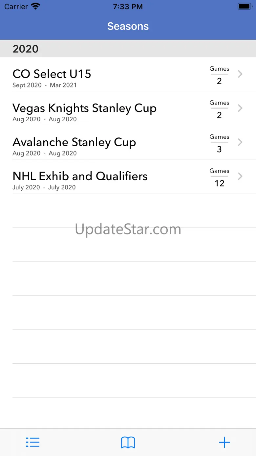Tap the 2020 section header

click(26, 49)
